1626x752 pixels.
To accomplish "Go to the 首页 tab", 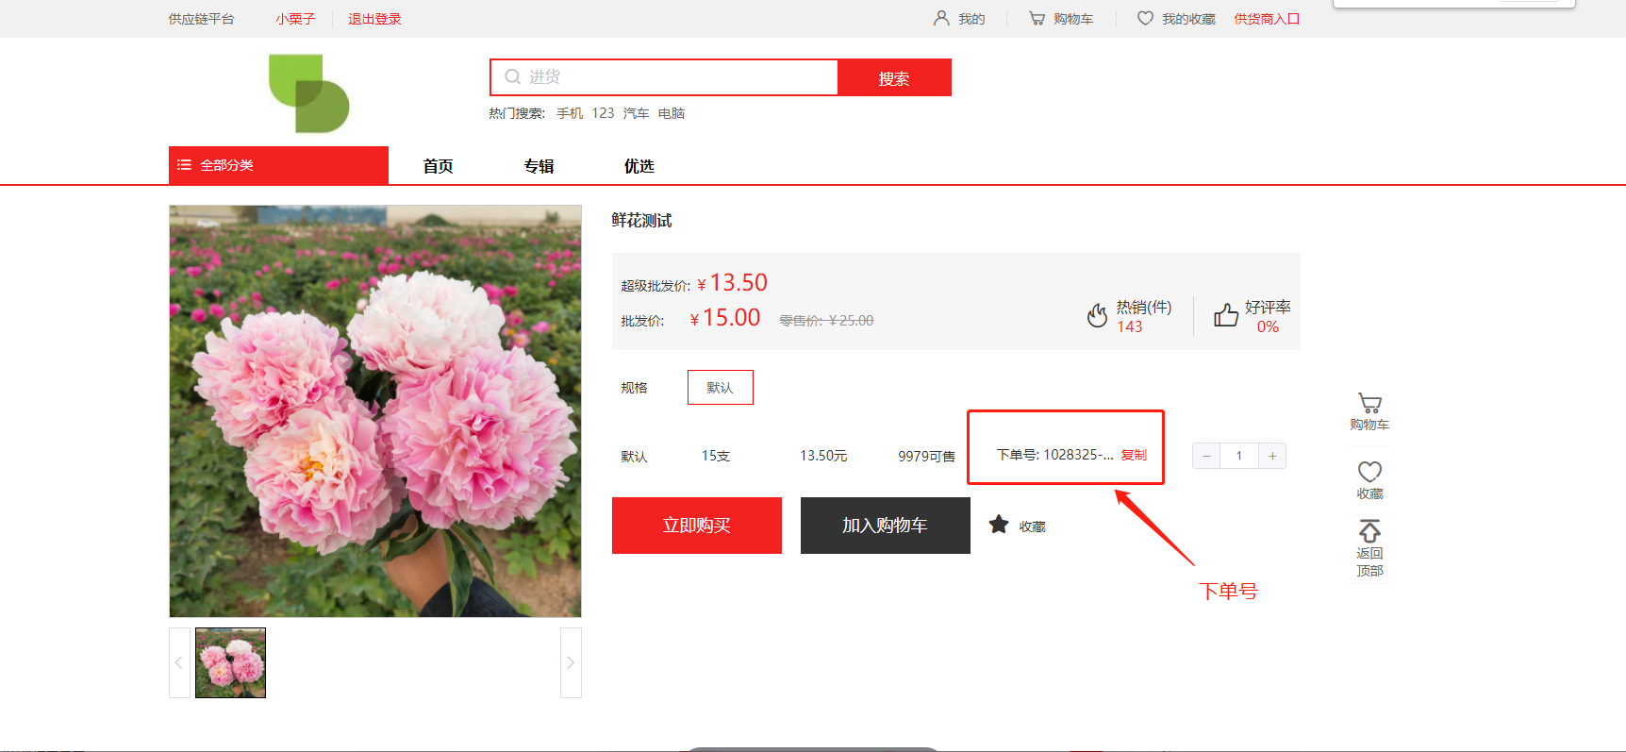I will pos(438,166).
